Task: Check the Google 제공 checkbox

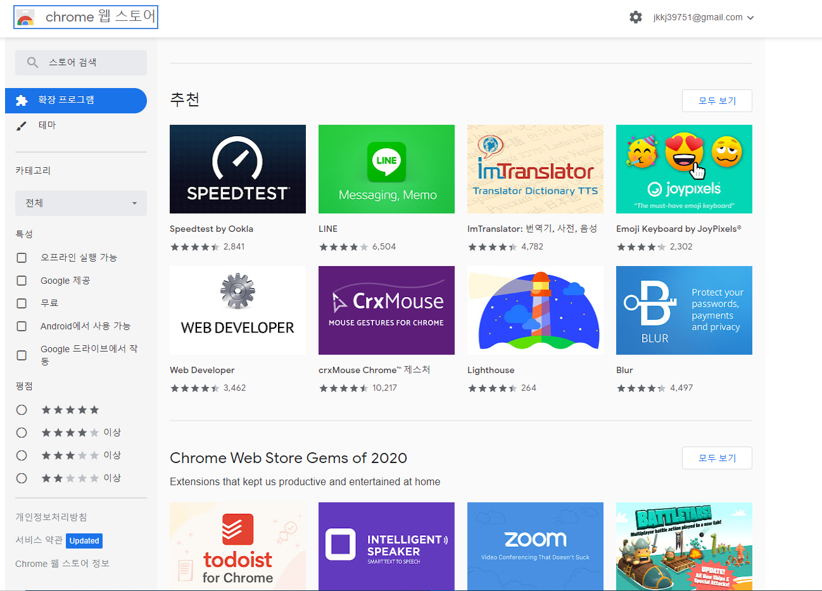Action: tap(22, 281)
